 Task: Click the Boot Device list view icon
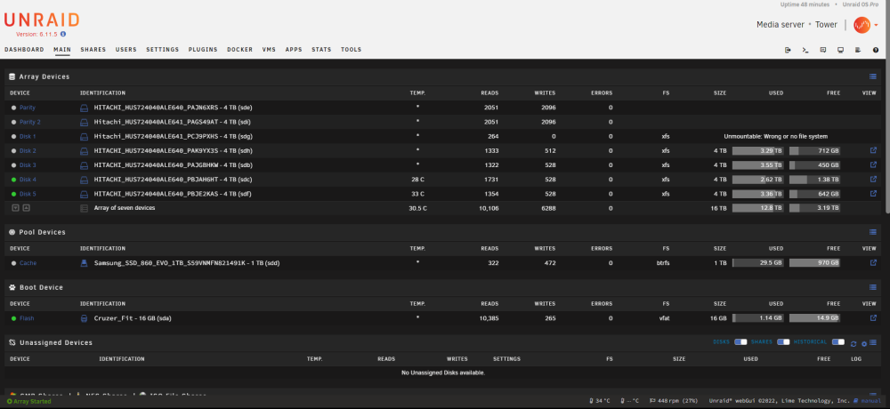click(x=873, y=287)
